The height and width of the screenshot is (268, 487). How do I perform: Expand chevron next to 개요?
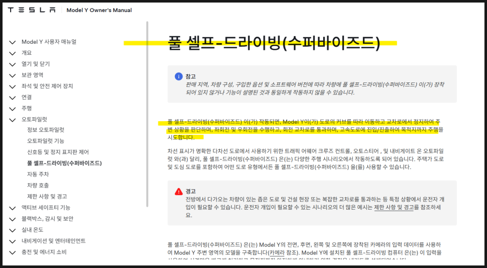click(13, 53)
